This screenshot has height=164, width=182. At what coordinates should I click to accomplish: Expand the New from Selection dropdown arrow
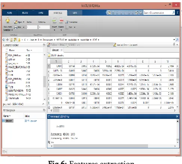pos(12,30)
